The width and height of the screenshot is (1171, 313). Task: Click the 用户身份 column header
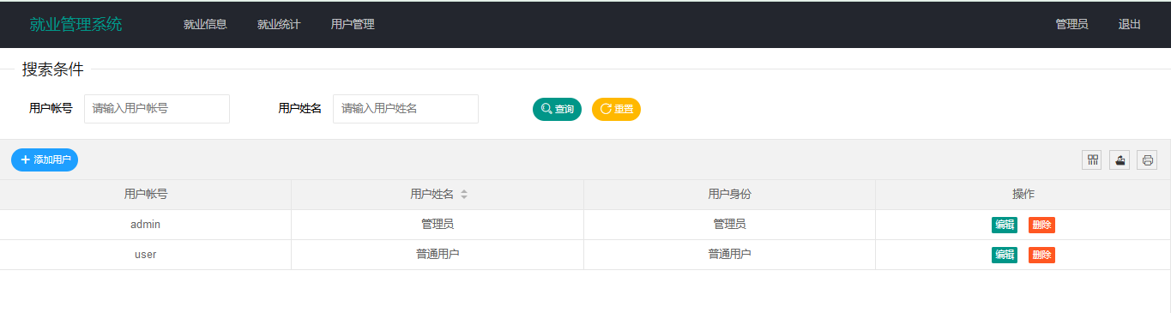coord(729,195)
